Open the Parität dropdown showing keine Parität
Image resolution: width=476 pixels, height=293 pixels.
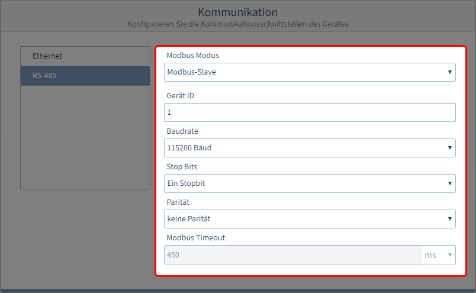(310, 219)
